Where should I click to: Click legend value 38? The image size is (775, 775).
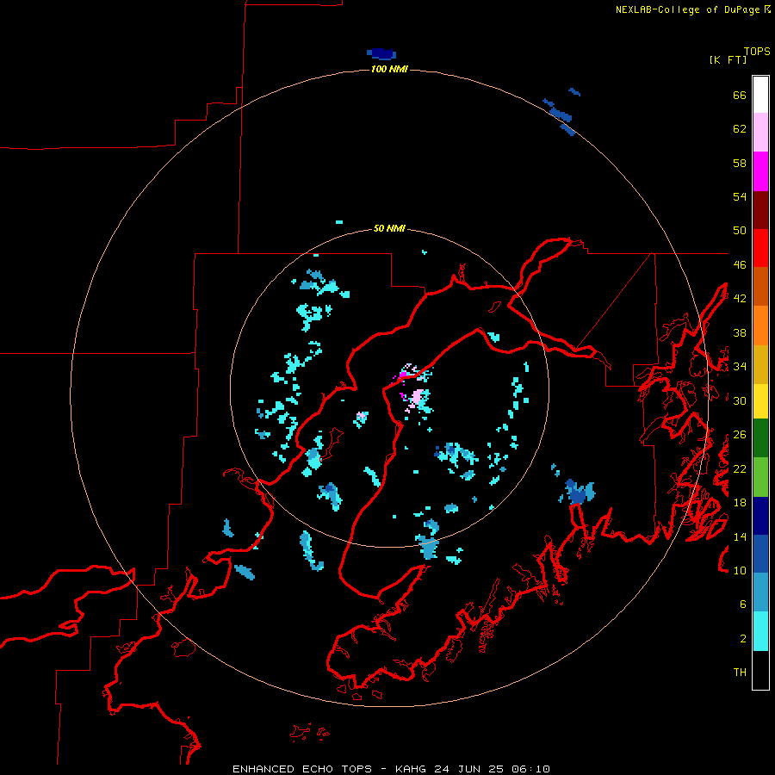(x=740, y=332)
